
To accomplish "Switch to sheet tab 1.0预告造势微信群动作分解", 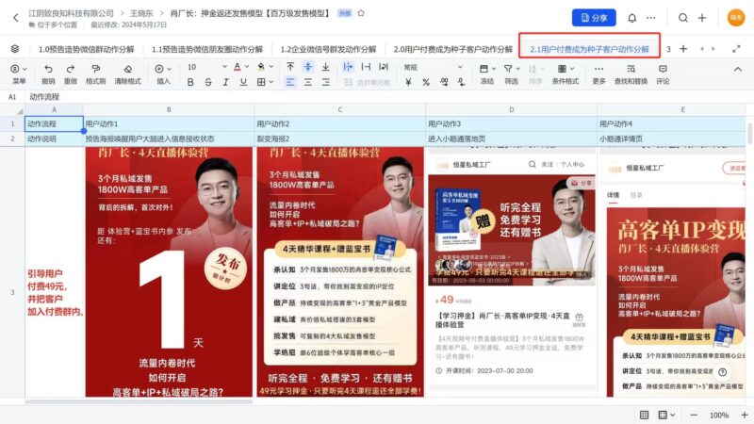I will coord(86,49).
